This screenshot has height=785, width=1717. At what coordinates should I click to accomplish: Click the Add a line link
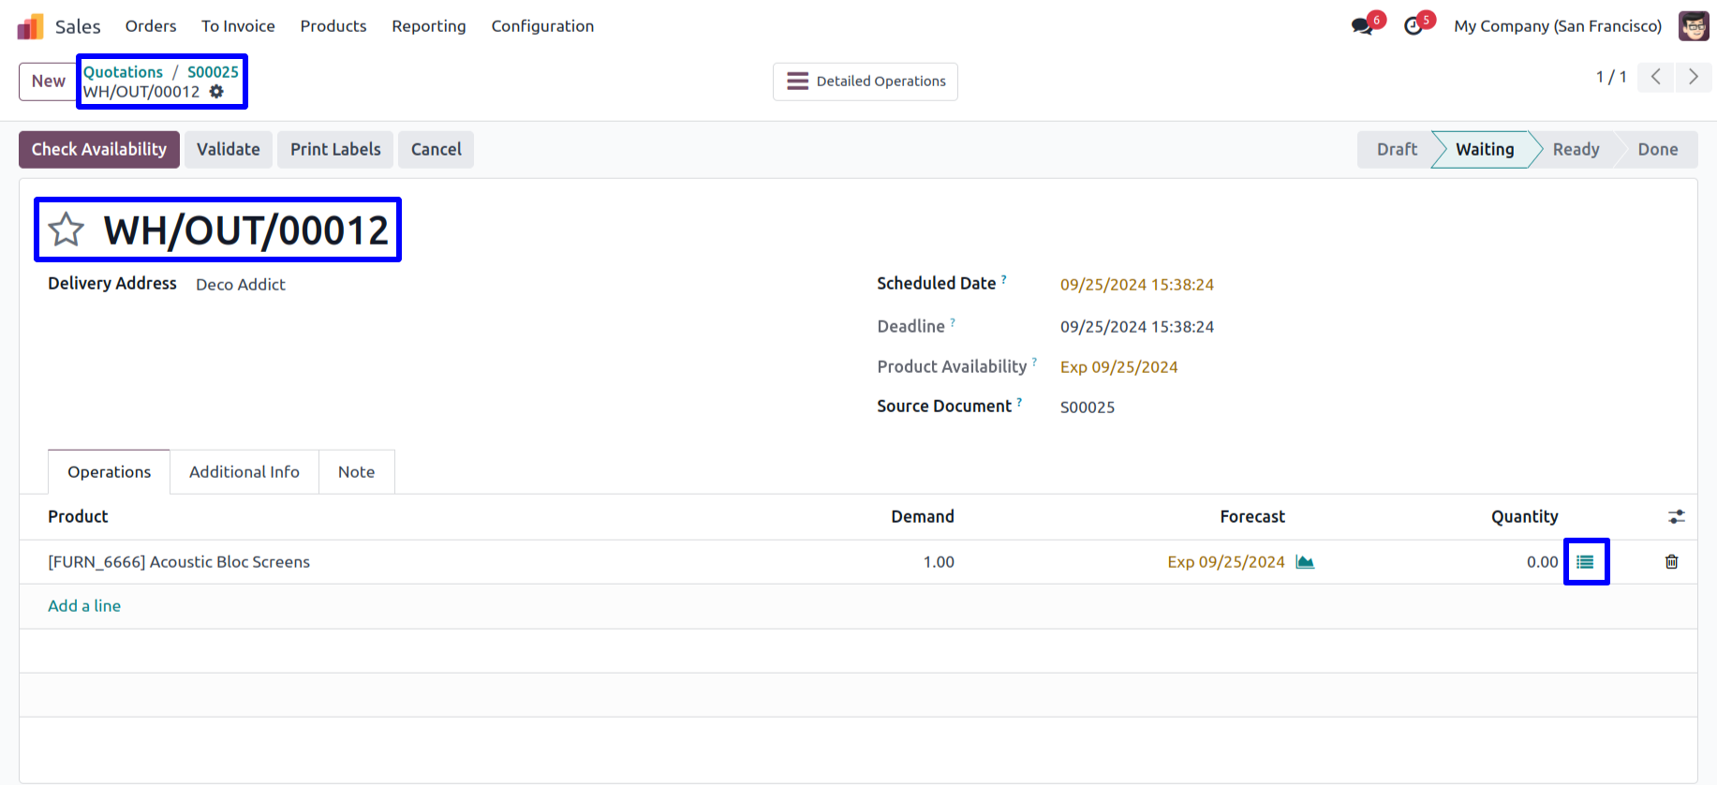84,606
